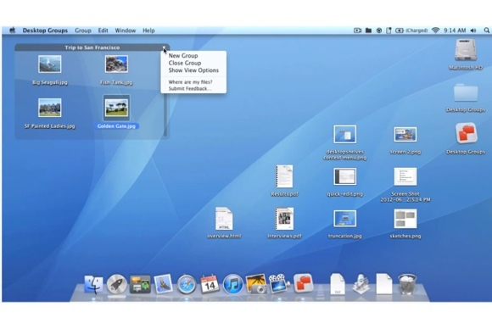Screen dimensions: 492x329
Task: Open Desktop Groups application menu
Action: (45, 31)
